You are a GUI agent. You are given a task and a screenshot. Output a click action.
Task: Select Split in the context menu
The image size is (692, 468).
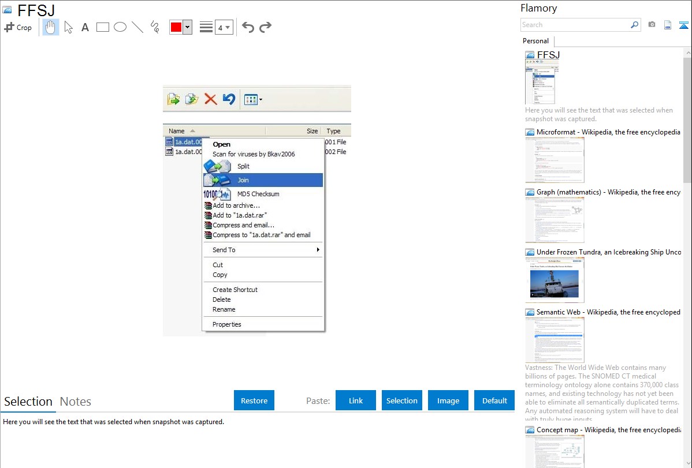pos(263,166)
